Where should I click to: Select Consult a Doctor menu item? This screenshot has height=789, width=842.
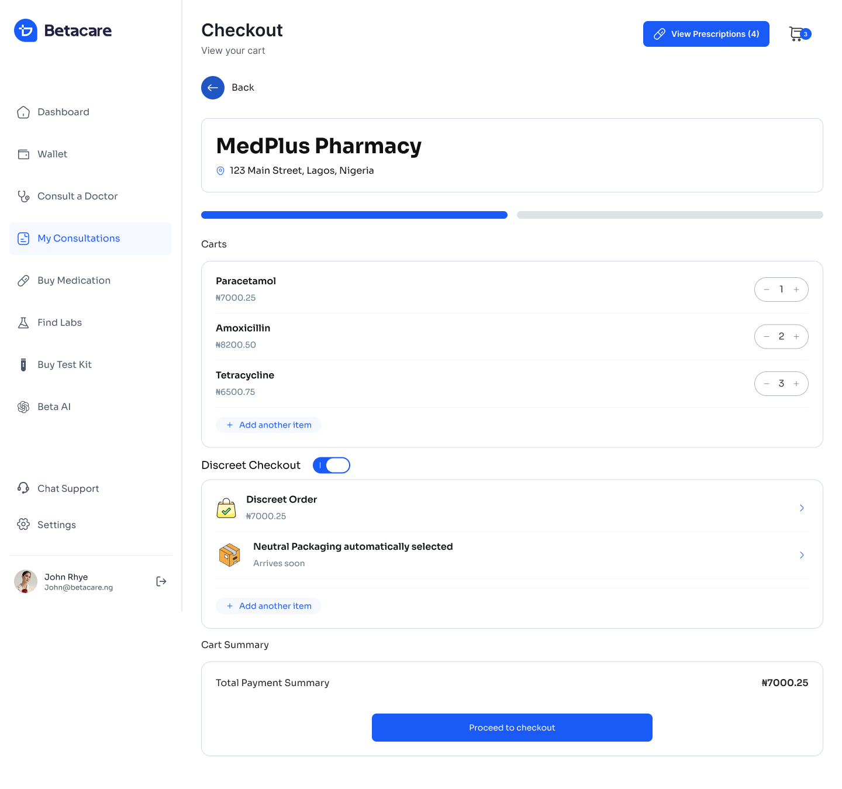coord(91,197)
